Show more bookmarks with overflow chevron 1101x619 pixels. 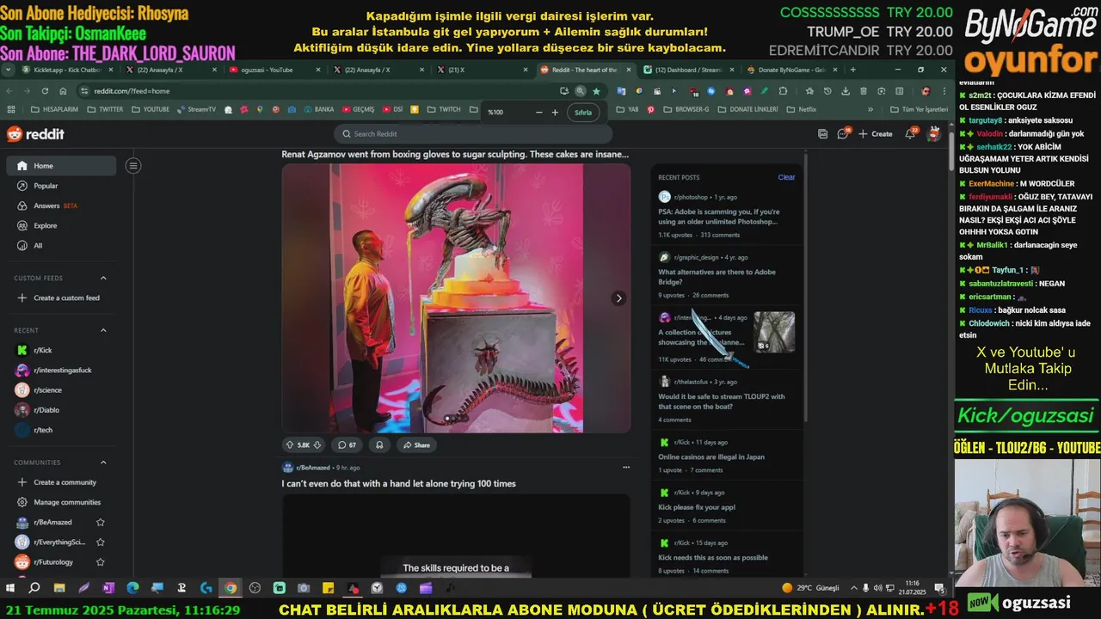click(x=870, y=109)
